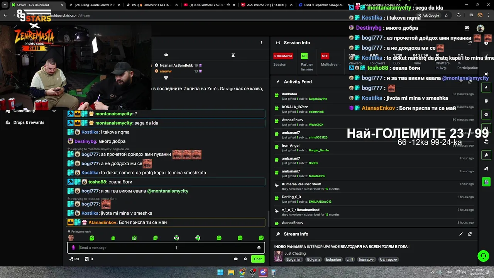This screenshot has width=494, height=278.
Task: Open Discord from taskbar
Action: [x=263, y=272]
